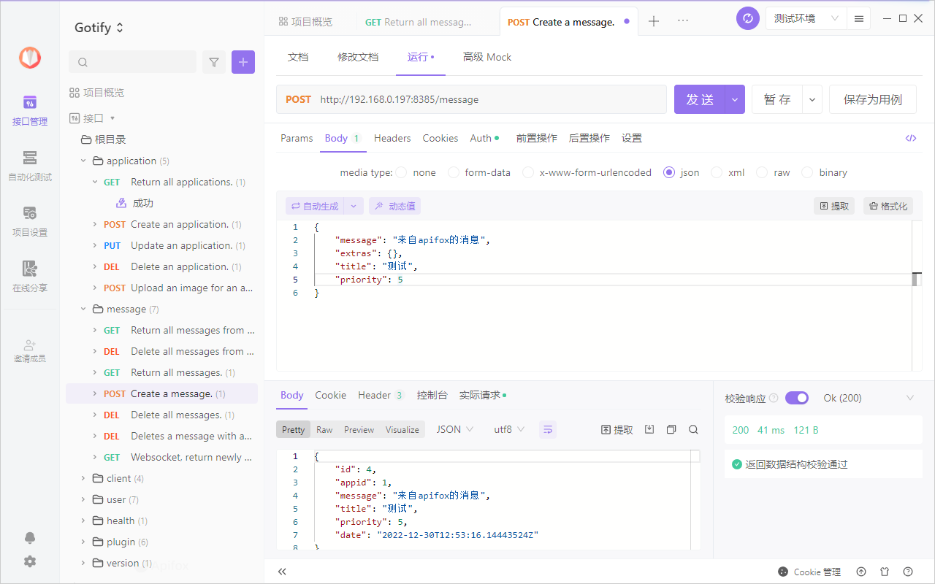Toggle word wrap in response body

[x=548, y=429]
